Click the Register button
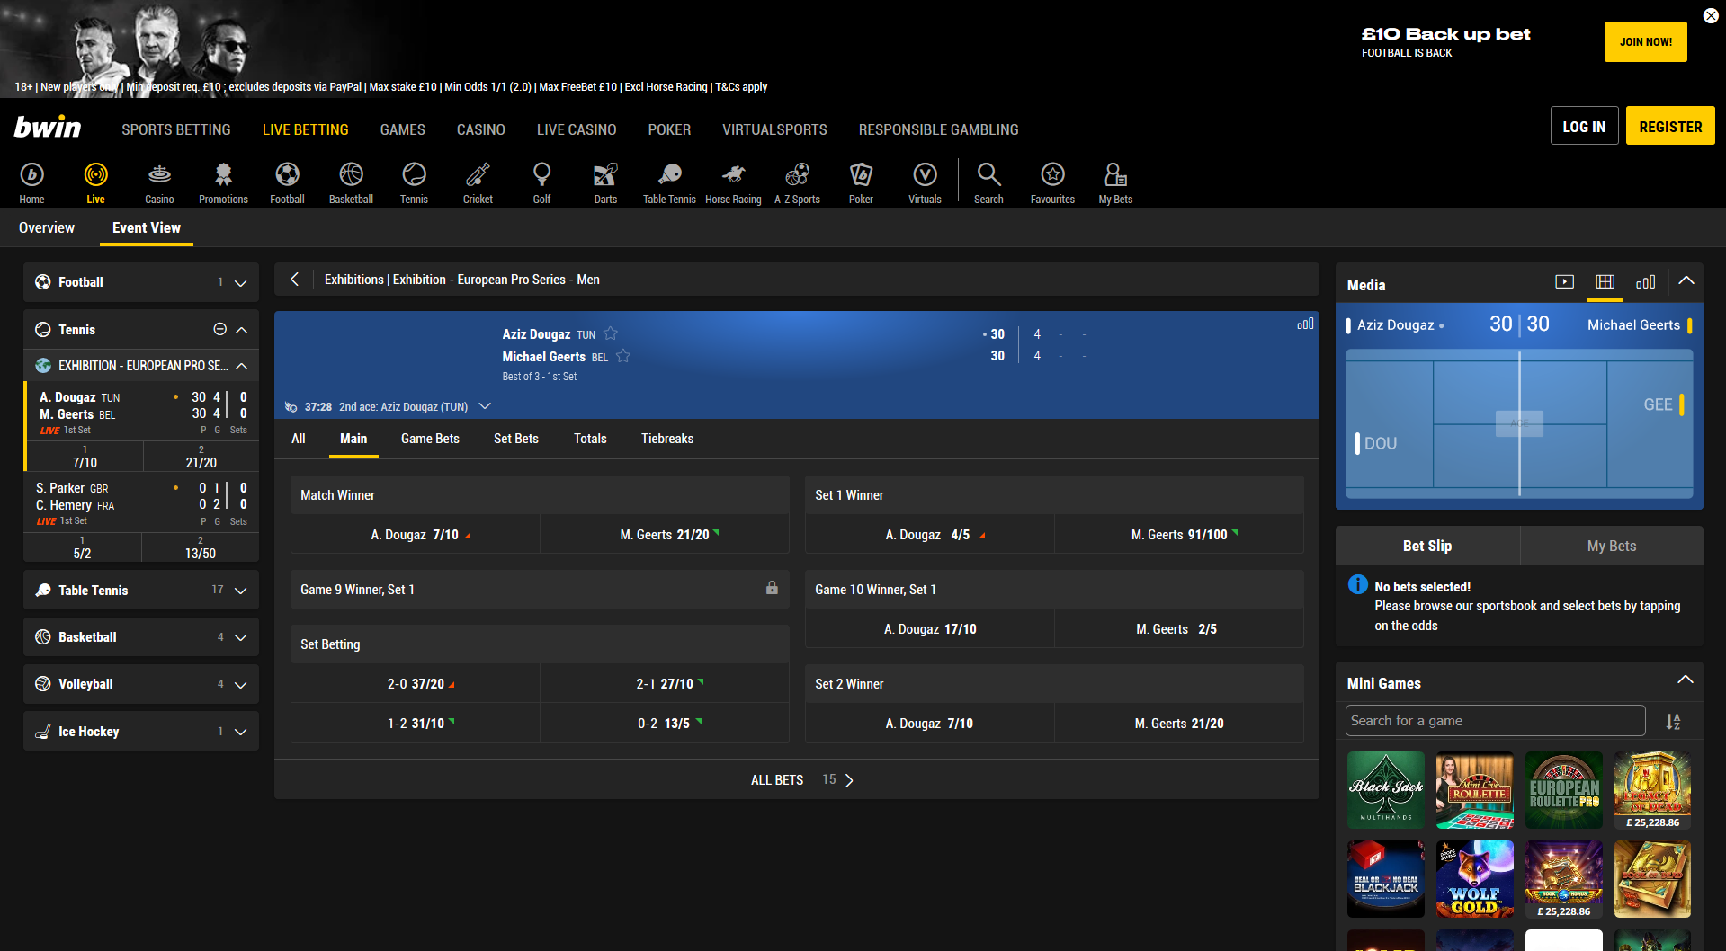The width and height of the screenshot is (1726, 951). point(1670,126)
